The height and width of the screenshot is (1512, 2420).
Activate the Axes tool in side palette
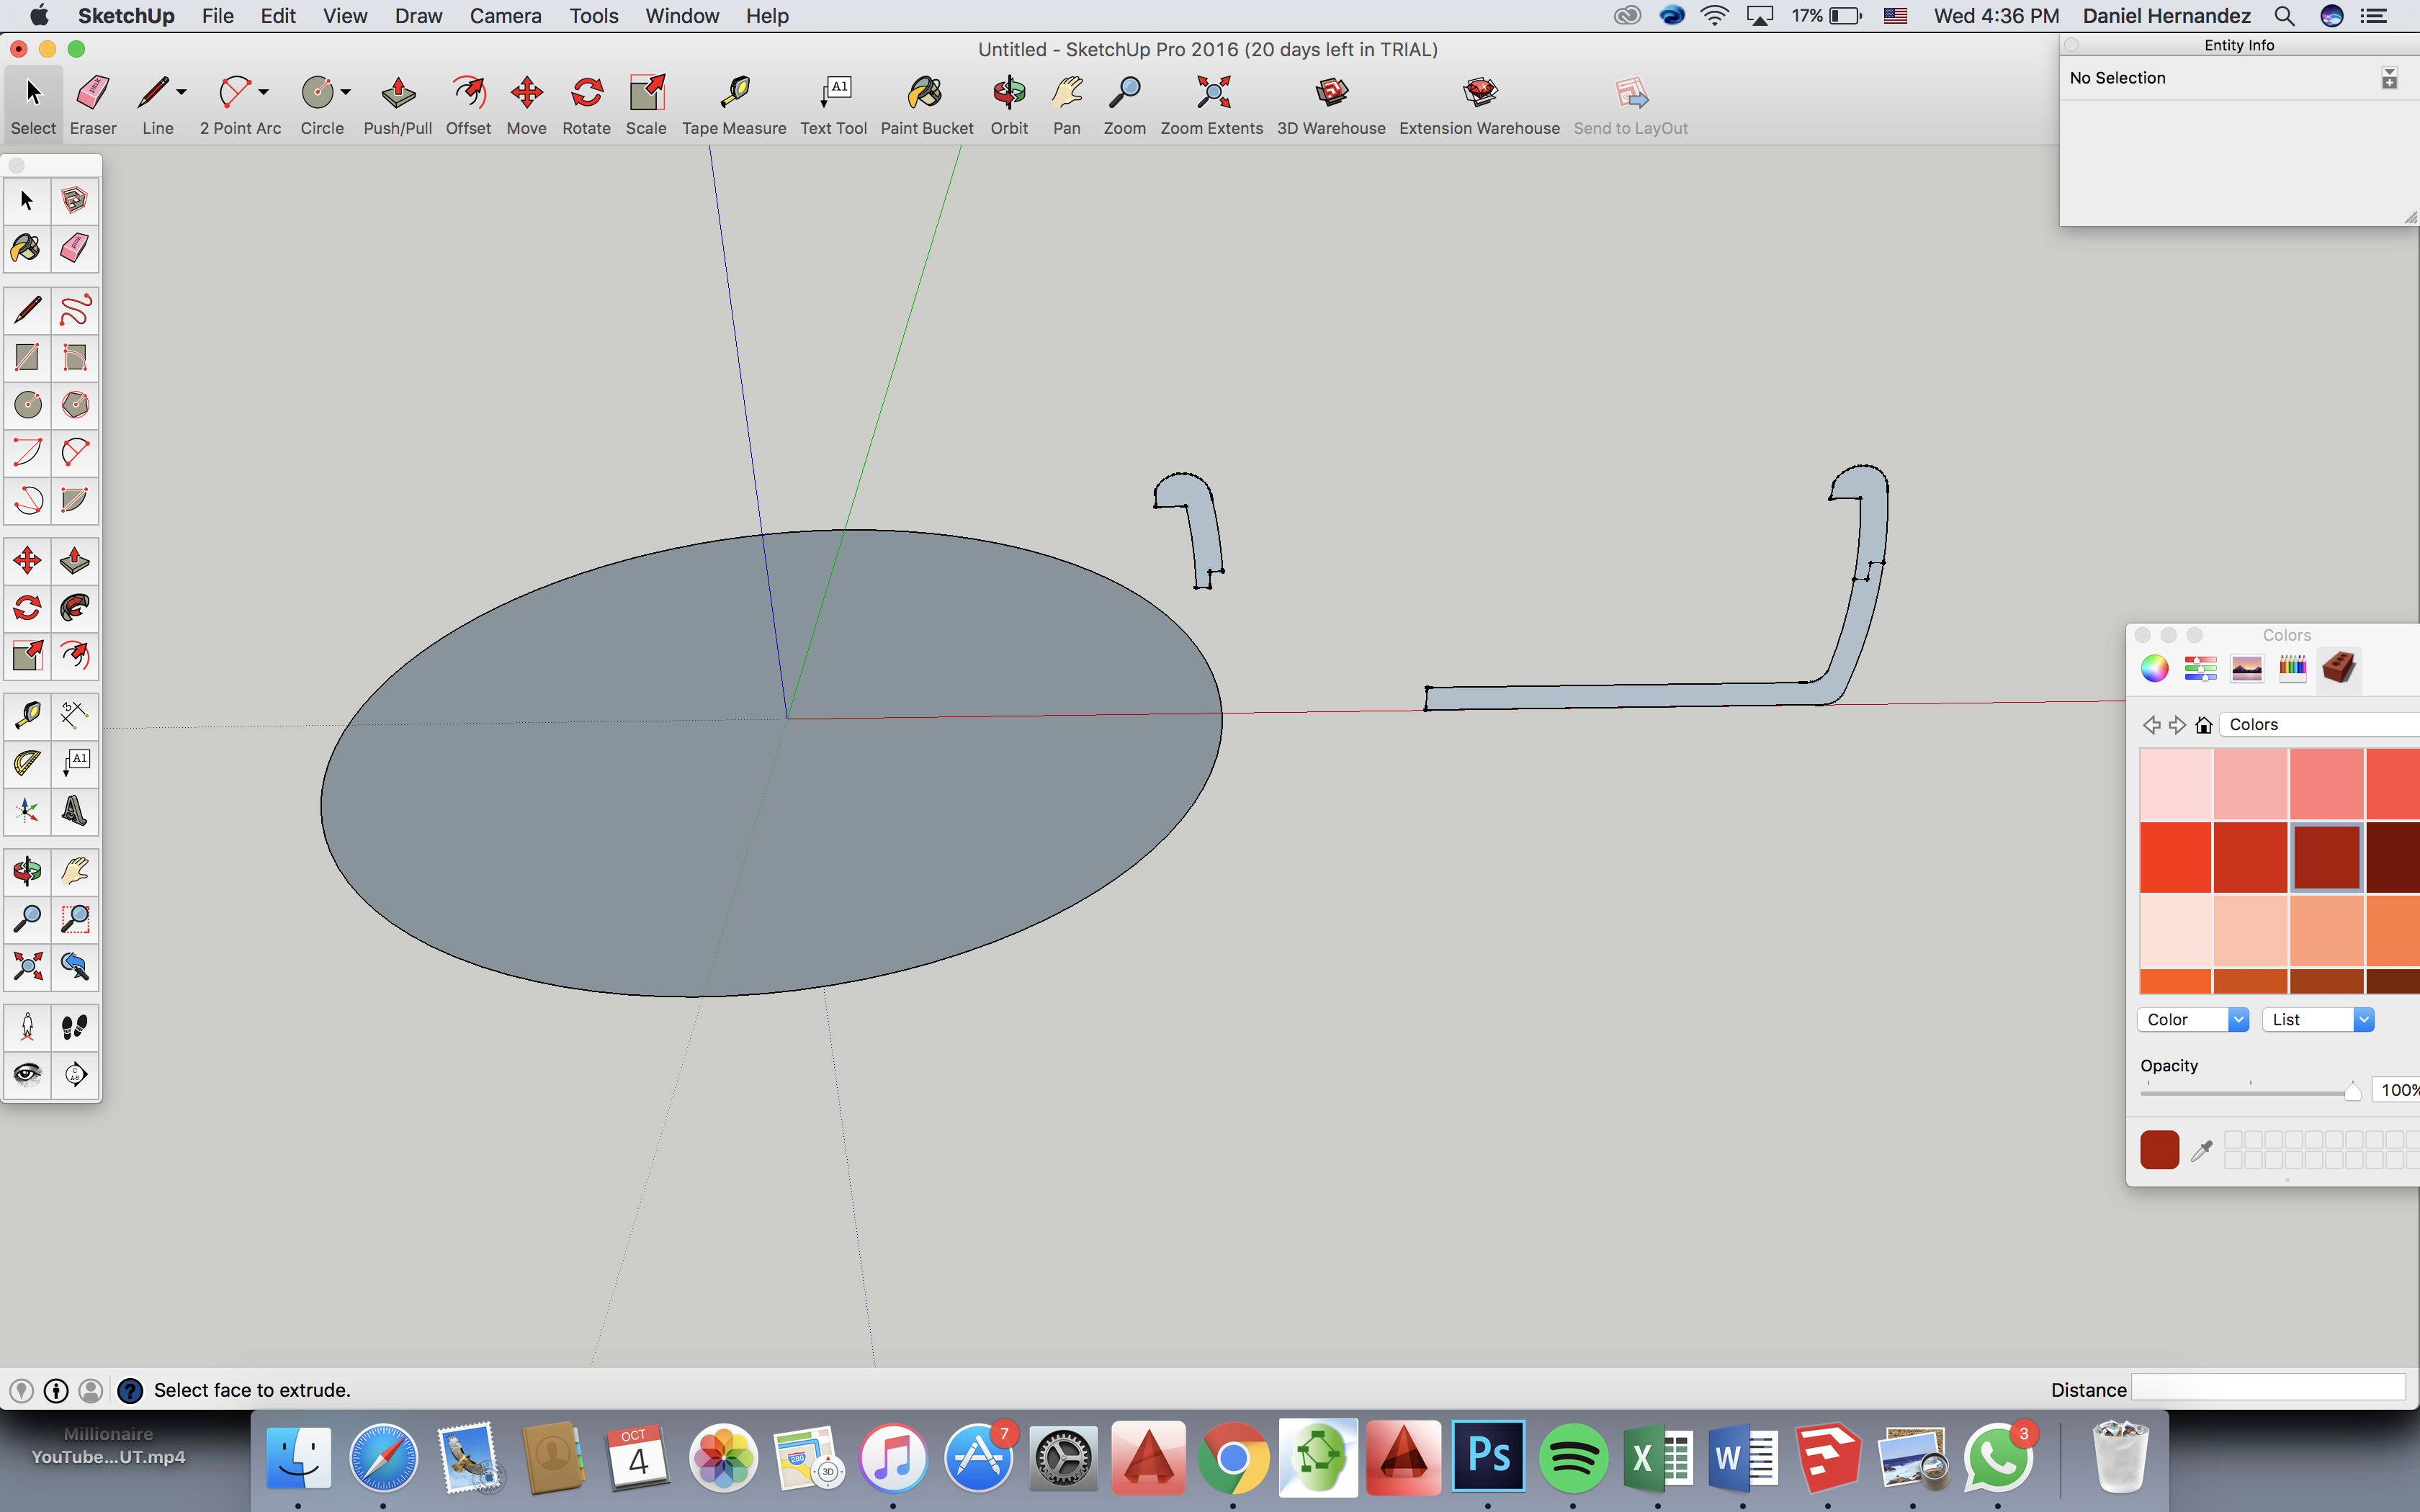pos(27,811)
